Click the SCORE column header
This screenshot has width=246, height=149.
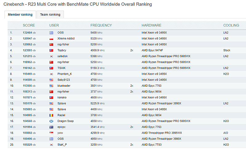click(29, 25)
